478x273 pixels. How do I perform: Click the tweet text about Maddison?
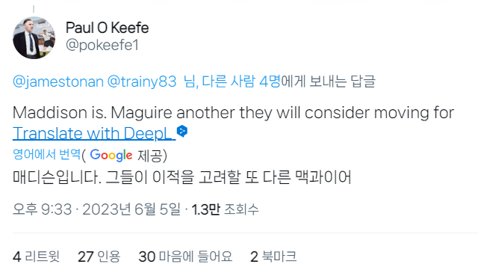click(233, 113)
